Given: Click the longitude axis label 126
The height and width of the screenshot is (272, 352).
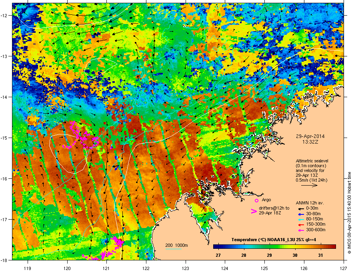Looking at the screenshot, I should (304, 268).
